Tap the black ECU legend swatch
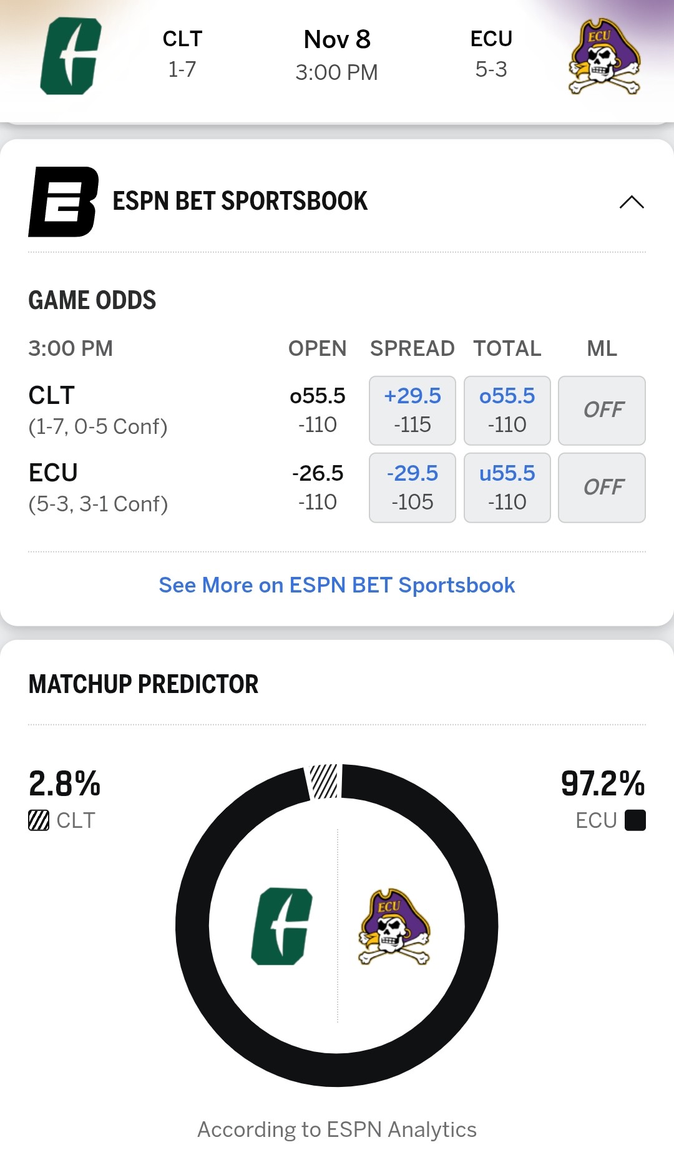The image size is (674, 1165). 635,820
